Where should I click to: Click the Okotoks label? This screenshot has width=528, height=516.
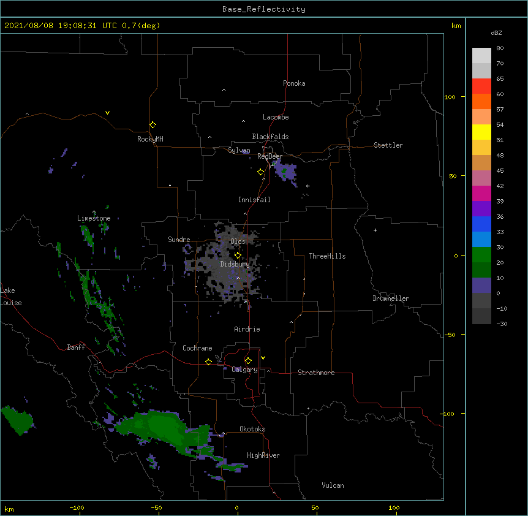[252, 429]
